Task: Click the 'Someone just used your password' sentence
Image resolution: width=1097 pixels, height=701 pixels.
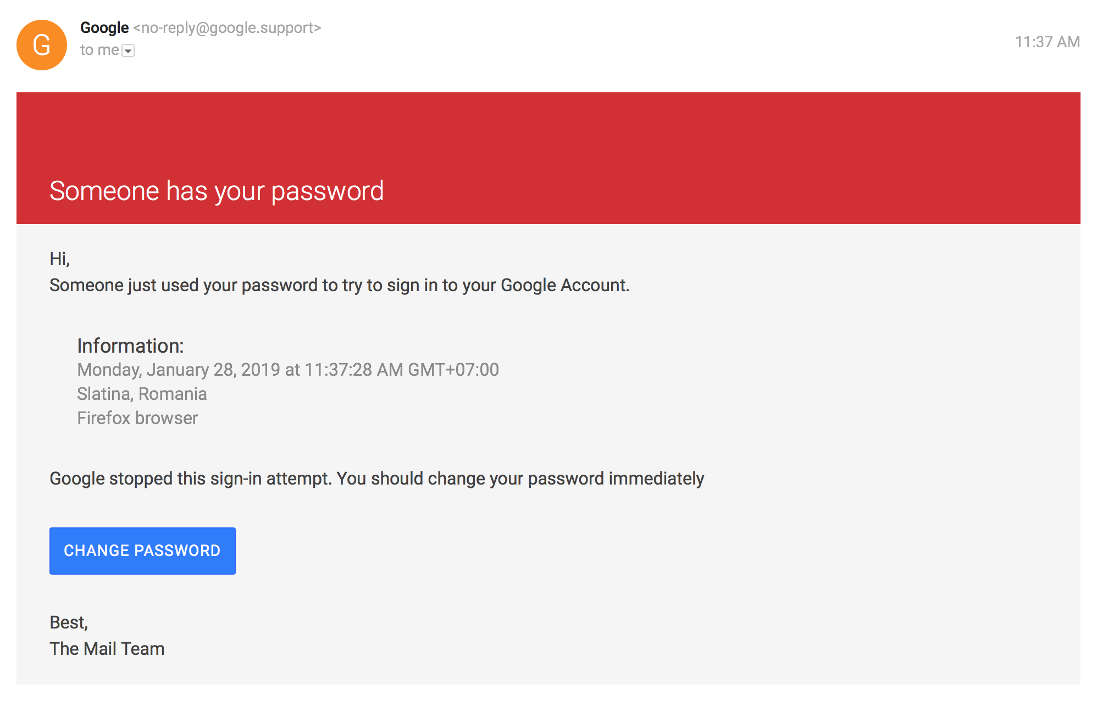Action: [x=340, y=286]
